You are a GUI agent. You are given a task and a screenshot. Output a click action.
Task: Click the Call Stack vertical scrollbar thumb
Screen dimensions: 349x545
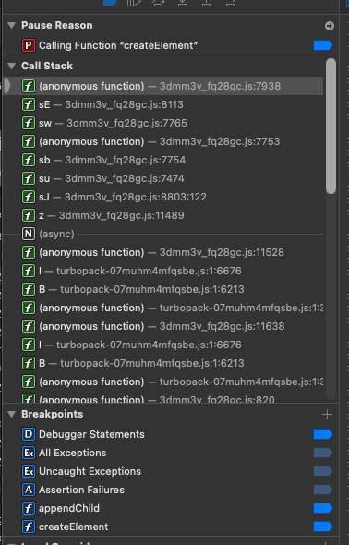331,126
